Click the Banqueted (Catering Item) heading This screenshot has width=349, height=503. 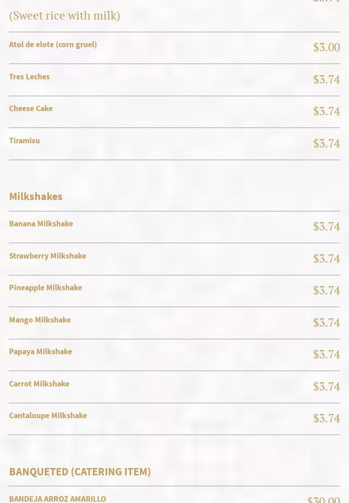point(80,472)
